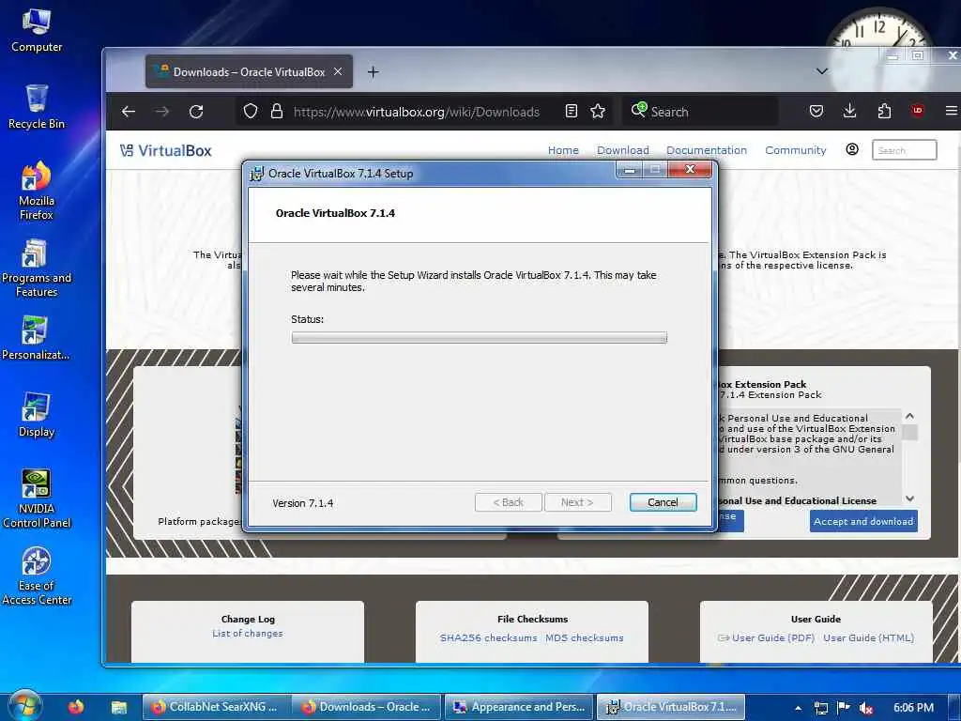Bookmark this page with the star

coord(598,111)
